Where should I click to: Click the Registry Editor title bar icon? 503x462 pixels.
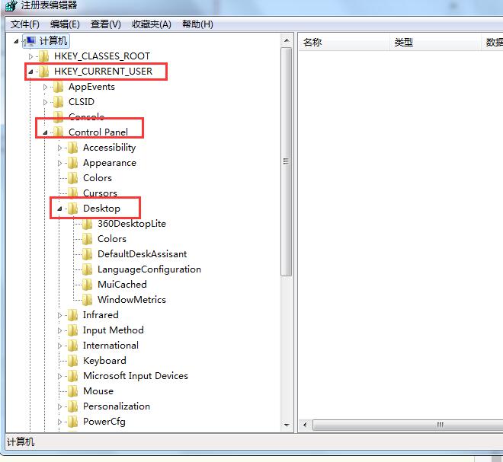(11, 6)
